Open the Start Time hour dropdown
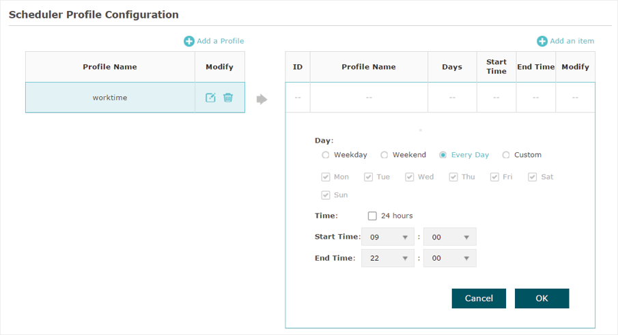The width and height of the screenshot is (618, 335). [388, 237]
